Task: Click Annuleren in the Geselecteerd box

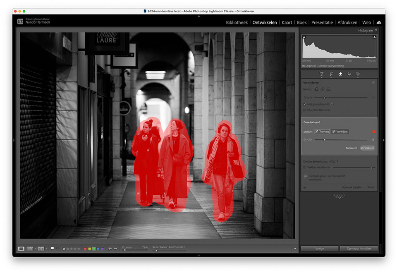Action: click(x=352, y=148)
